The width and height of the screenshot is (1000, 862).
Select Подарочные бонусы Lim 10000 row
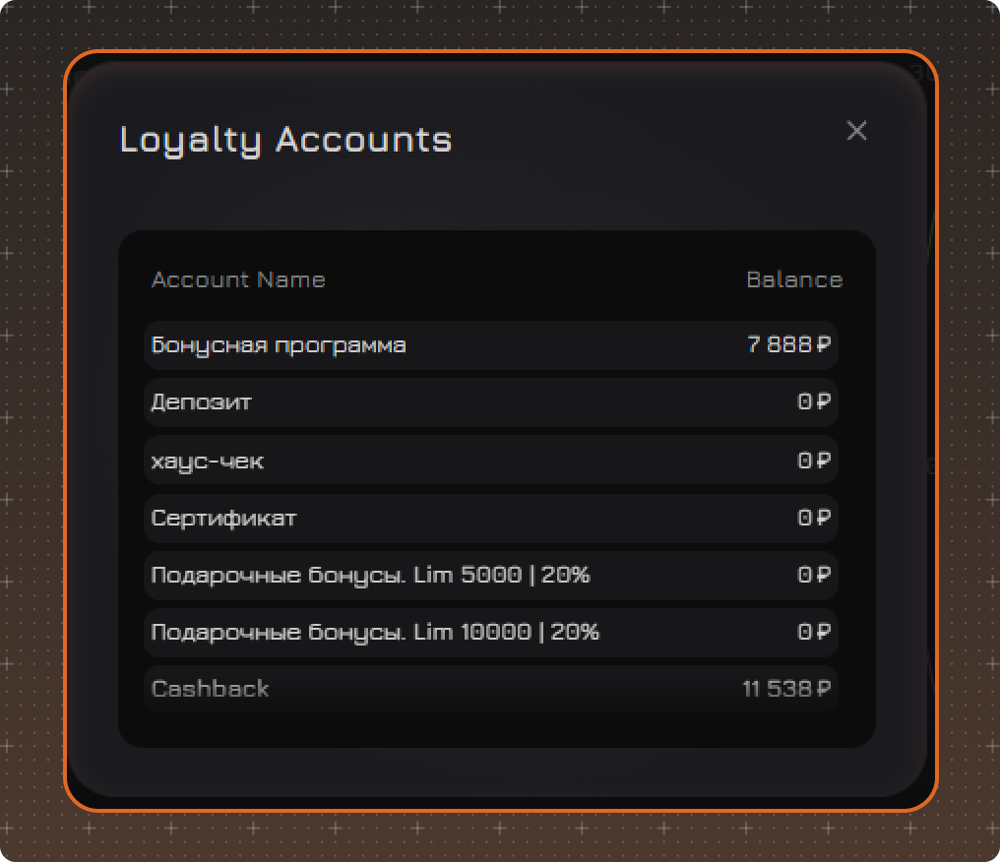click(491, 632)
